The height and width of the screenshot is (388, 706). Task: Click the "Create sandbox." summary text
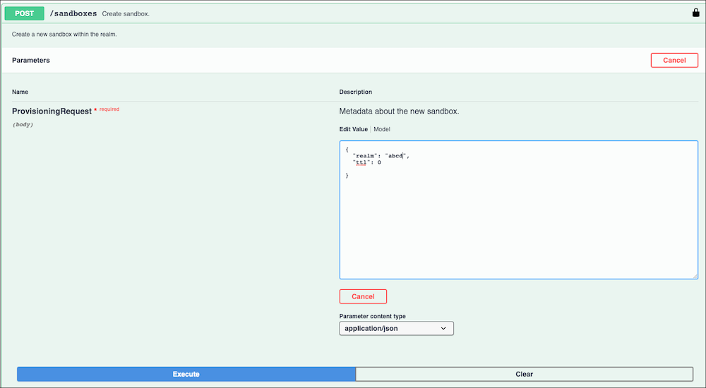(126, 14)
